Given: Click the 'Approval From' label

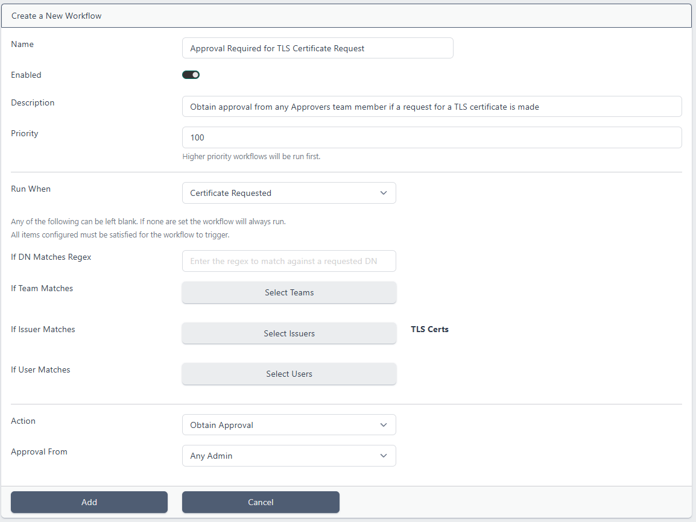Looking at the screenshot, I should pos(39,451).
